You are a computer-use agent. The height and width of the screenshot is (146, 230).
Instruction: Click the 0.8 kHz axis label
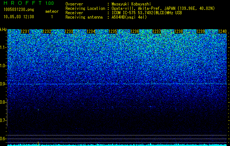point(3,102)
